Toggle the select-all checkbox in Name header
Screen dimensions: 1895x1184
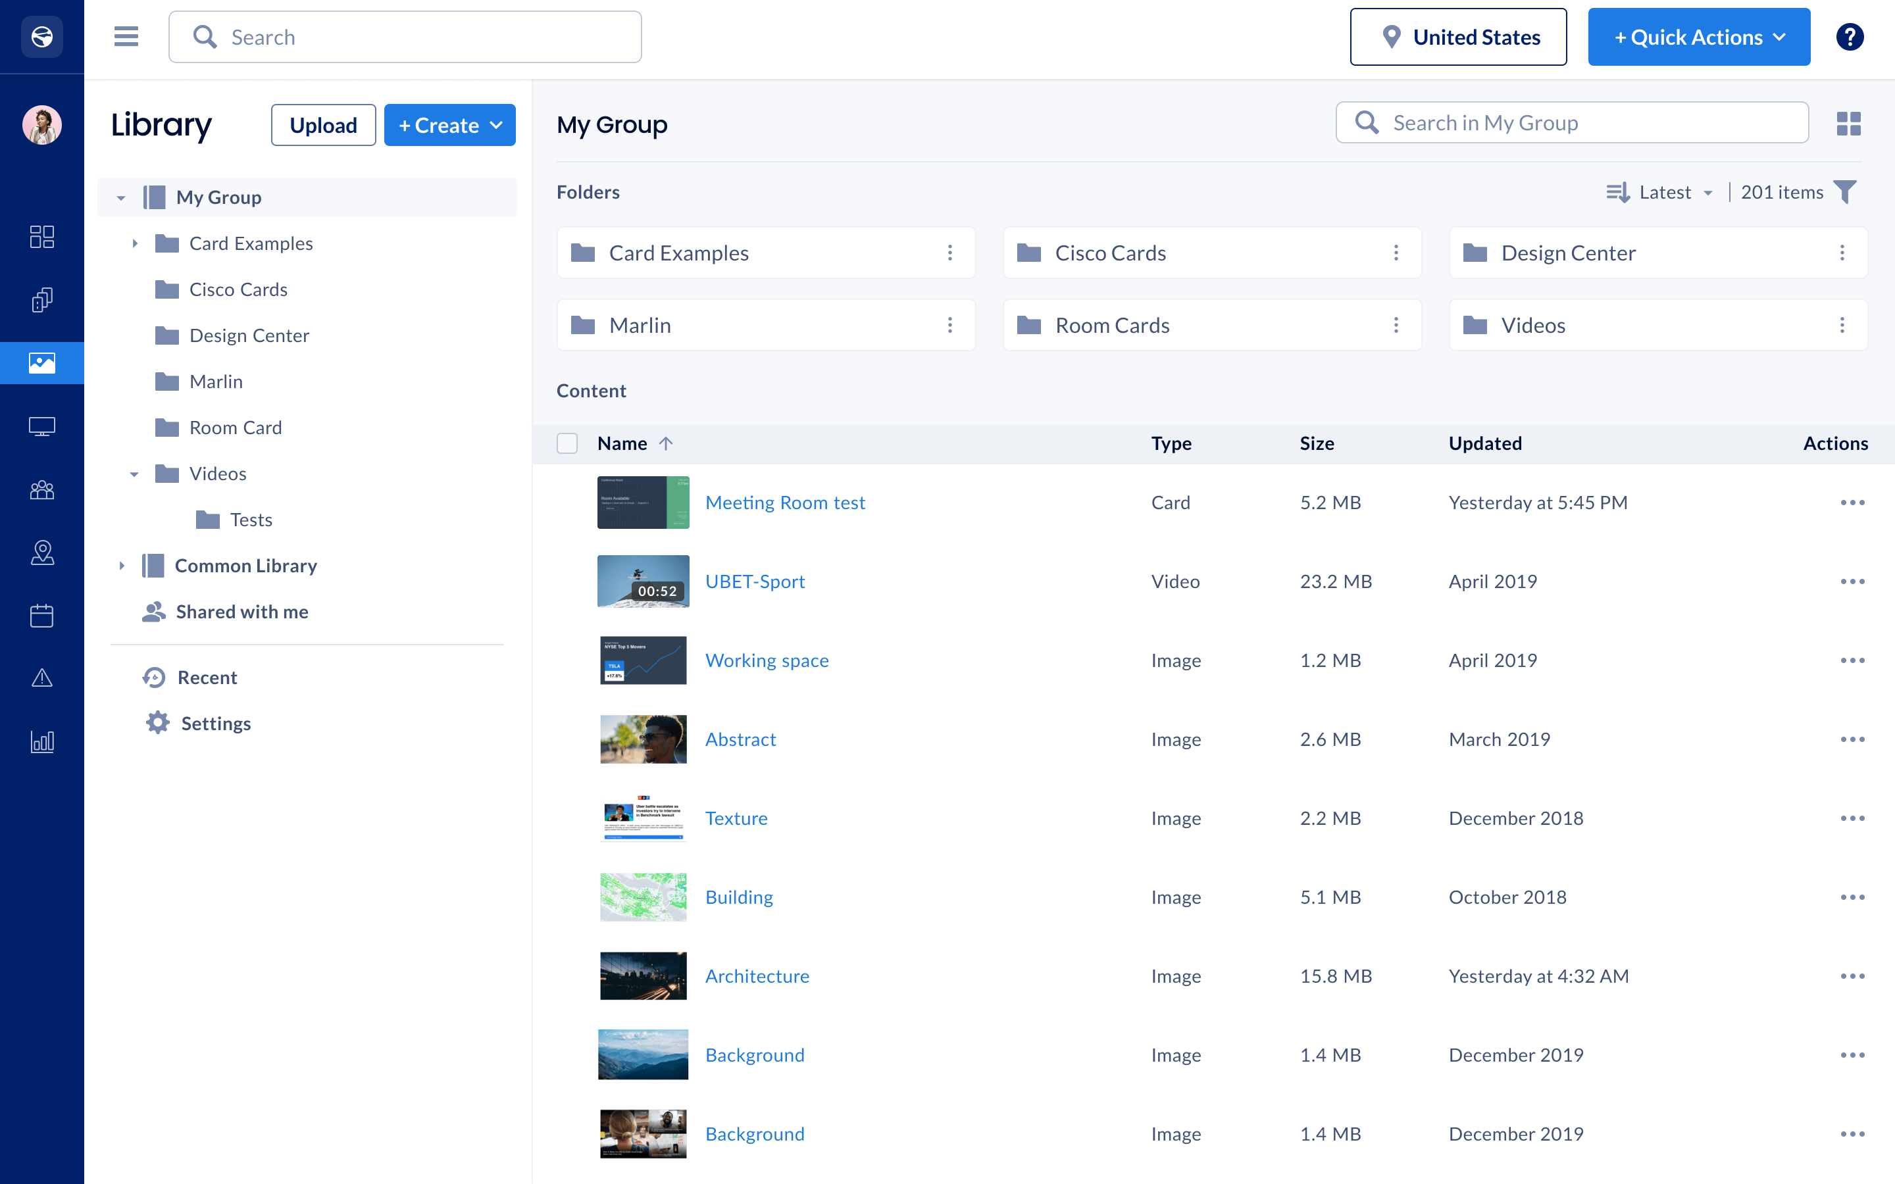pyautogui.click(x=567, y=443)
